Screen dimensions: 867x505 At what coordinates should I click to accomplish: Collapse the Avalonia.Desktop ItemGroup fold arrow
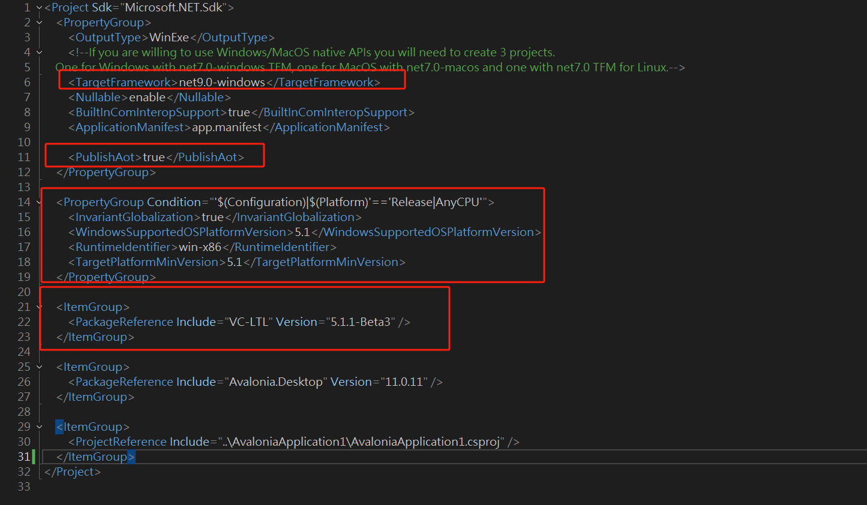(x=40, y=367)
